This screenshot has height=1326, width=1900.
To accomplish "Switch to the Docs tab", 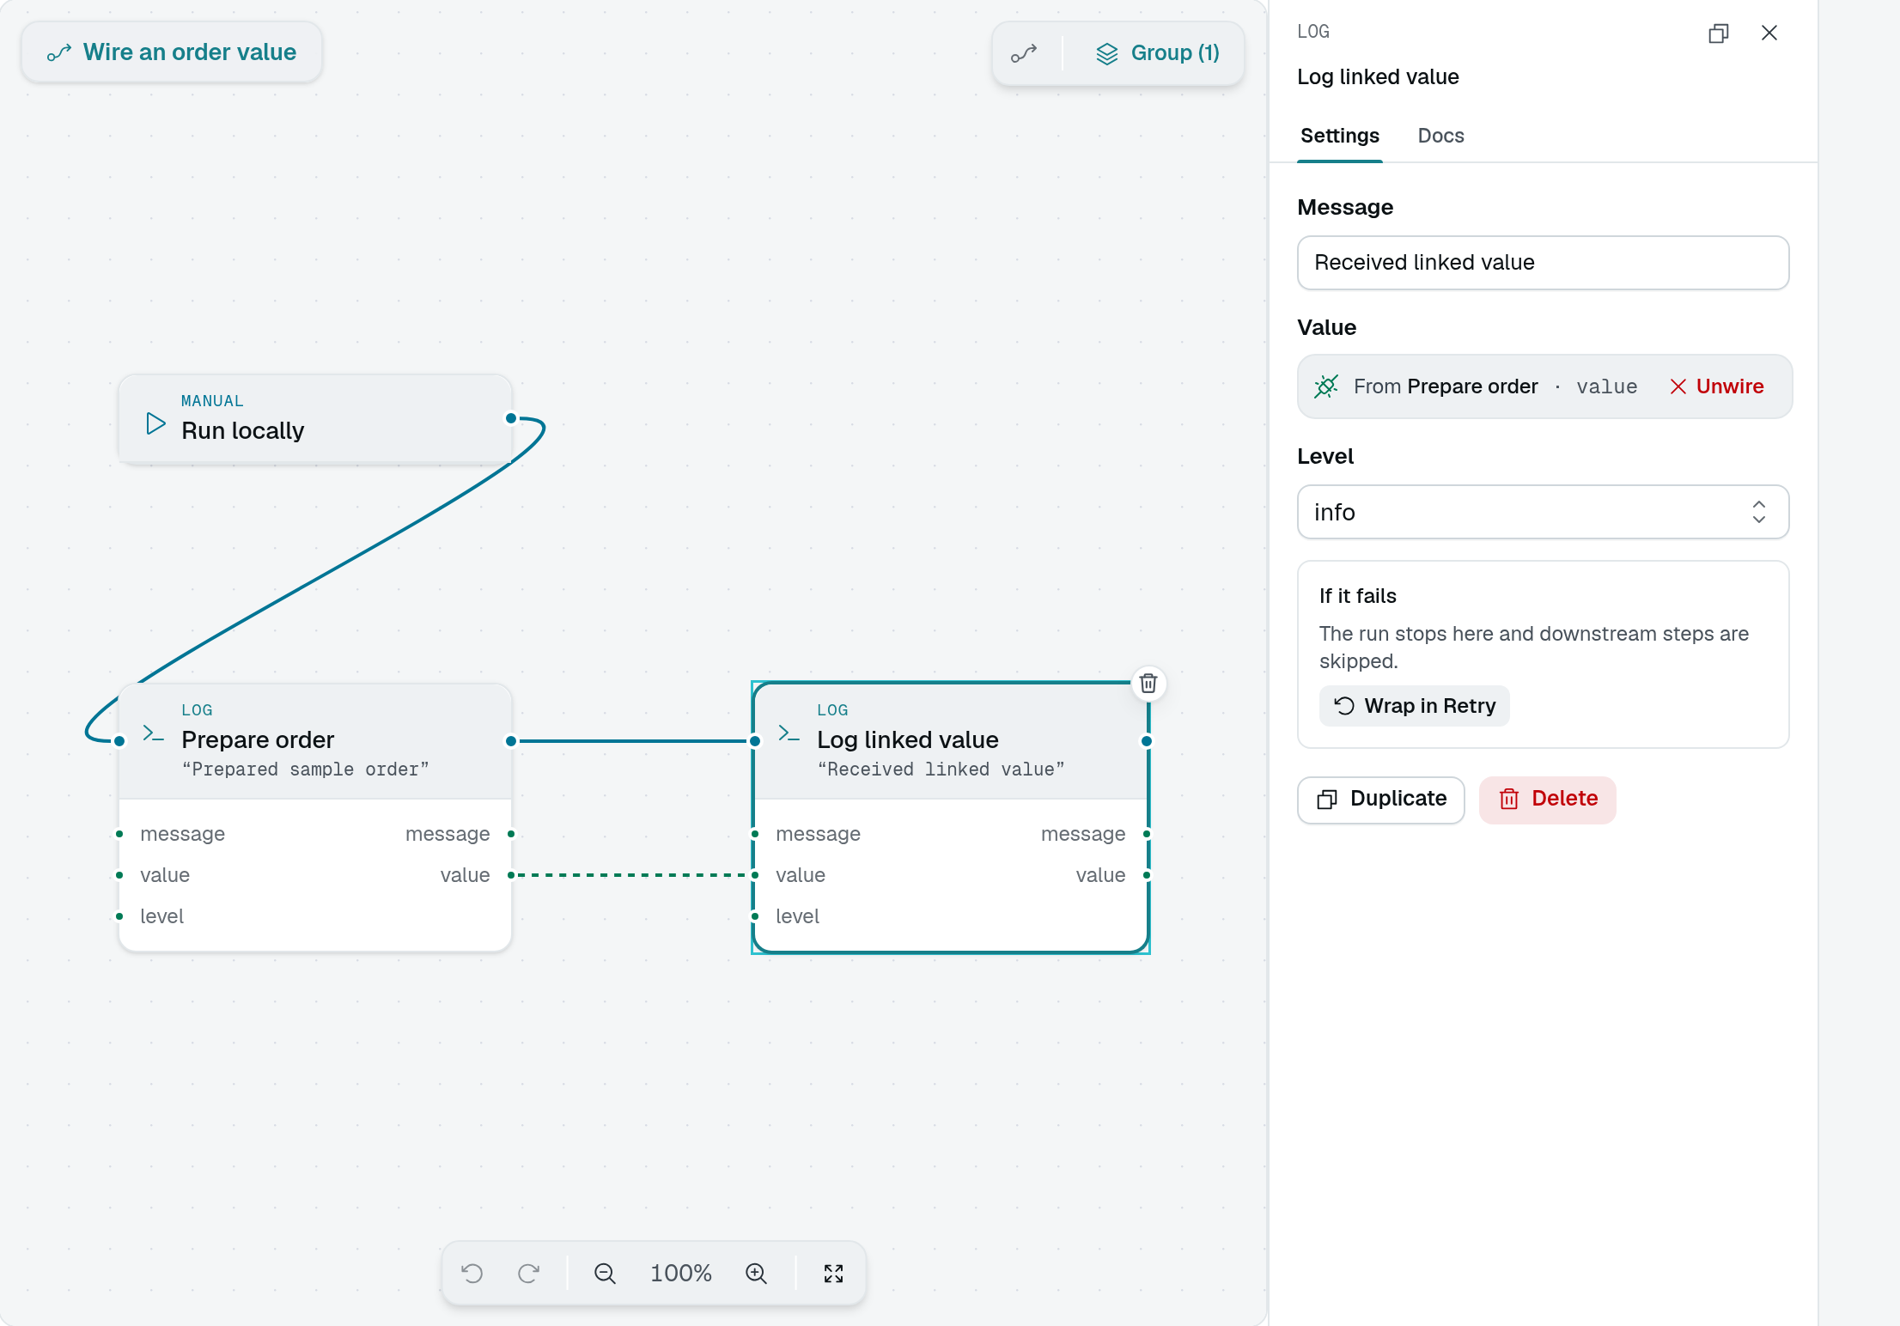I will tap(1440, 136).
